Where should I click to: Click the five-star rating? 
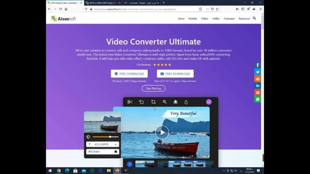click(x=162, y=65)
